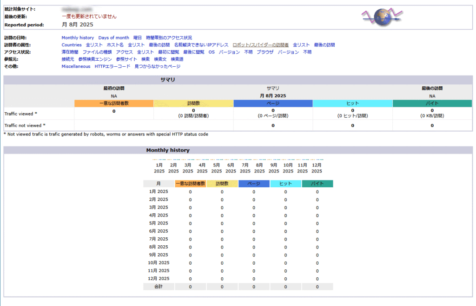The width and height of the screenshot is (476, 306).
Task: Click the '(0 訪問/訪問者)' summary value
Action: pos(193,116)
